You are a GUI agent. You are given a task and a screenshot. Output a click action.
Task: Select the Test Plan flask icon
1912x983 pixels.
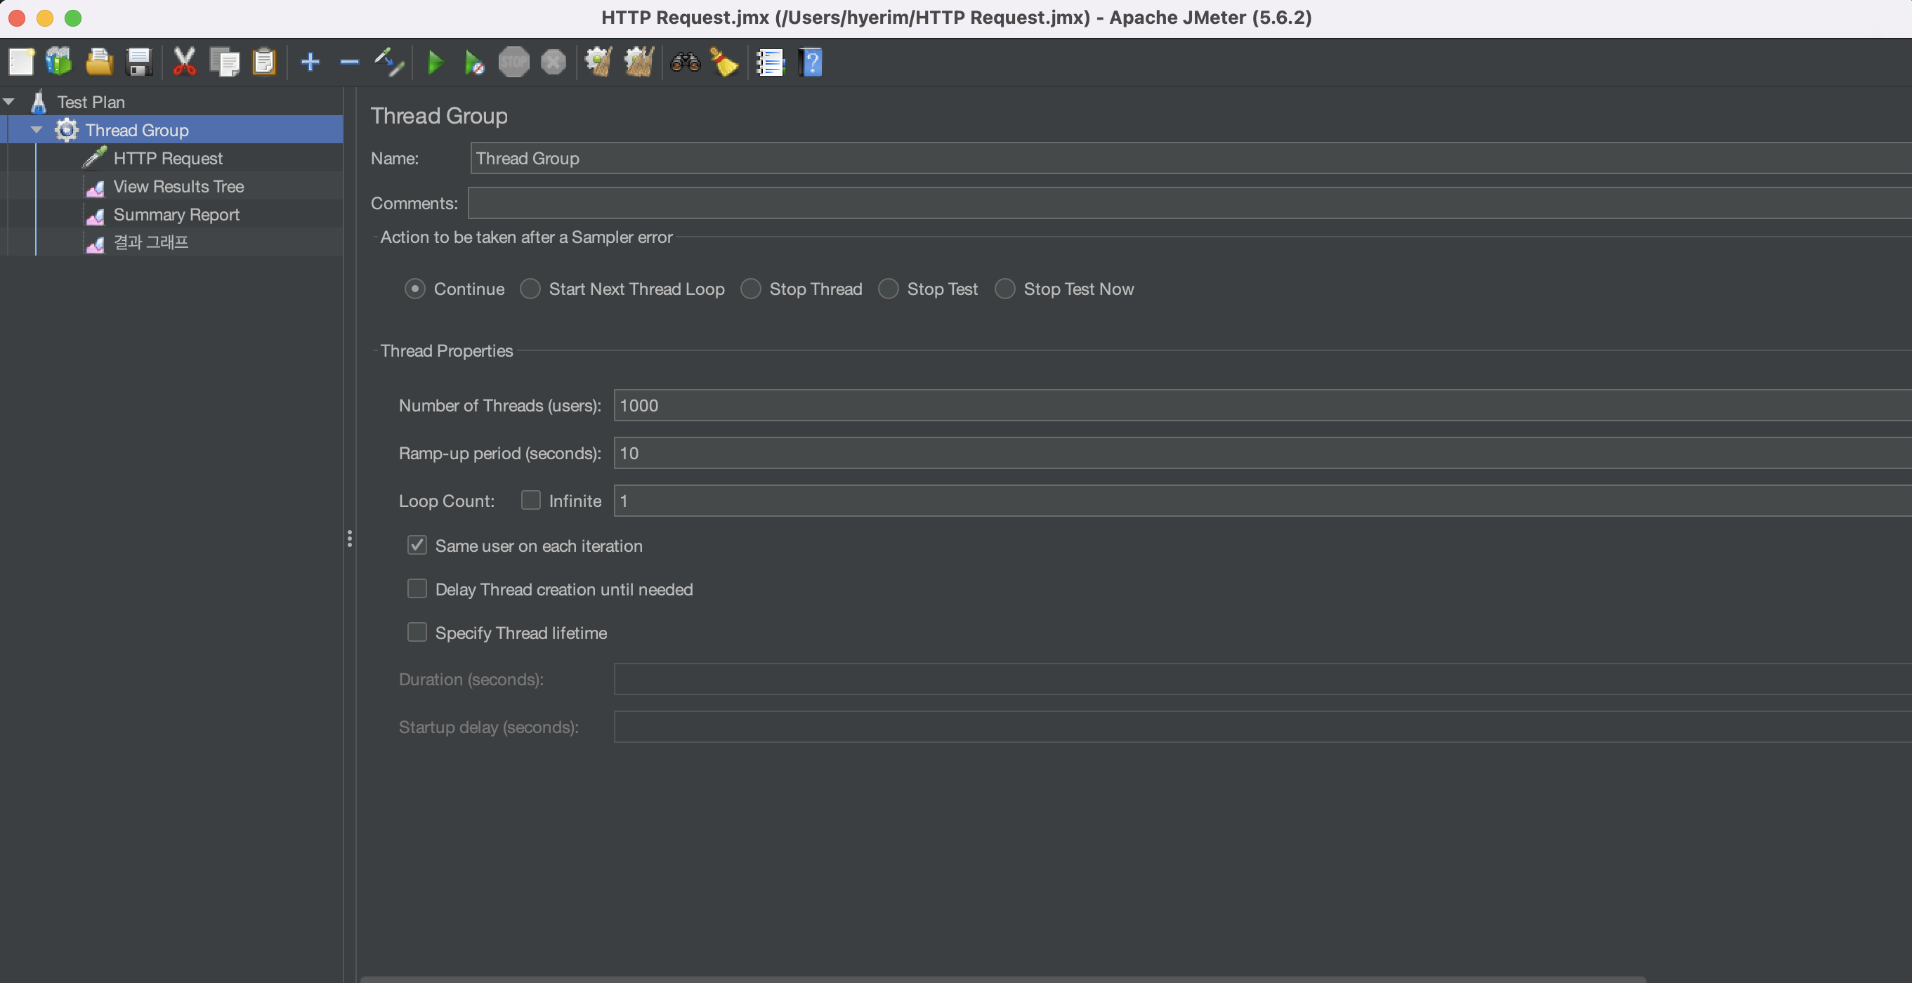(39, 102)
